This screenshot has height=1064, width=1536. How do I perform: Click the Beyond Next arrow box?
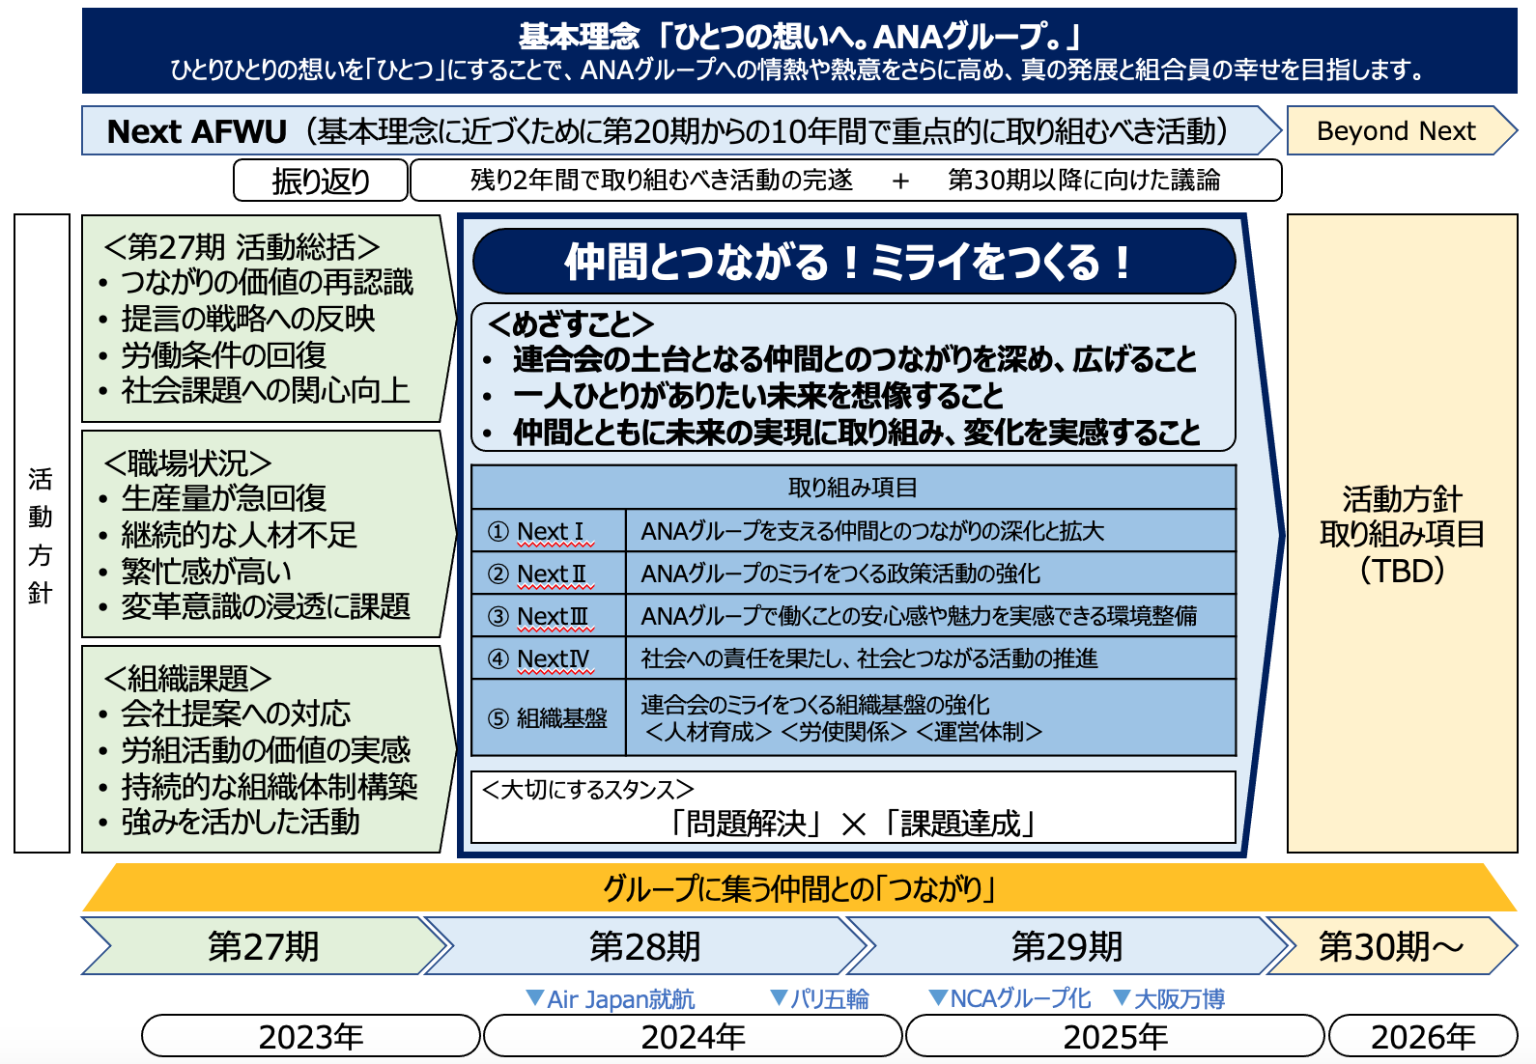(x=1401, y=130)
